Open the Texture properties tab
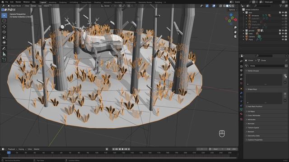Viewport: 289px width, 162px height. point(241,119)
